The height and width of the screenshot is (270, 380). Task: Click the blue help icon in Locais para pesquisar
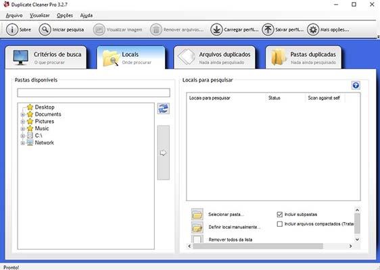click(356, 85)
